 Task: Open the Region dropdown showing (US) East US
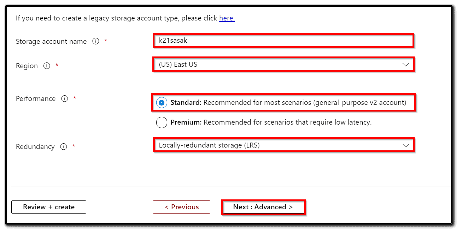[283, 64]
